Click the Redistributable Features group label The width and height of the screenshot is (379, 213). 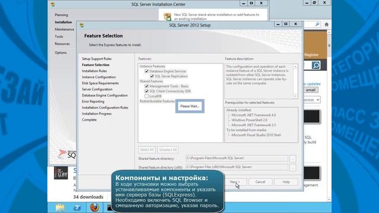point(157,101)
